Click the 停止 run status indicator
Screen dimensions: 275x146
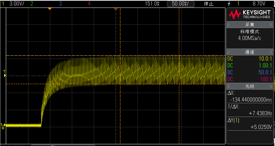click(209, 4)
